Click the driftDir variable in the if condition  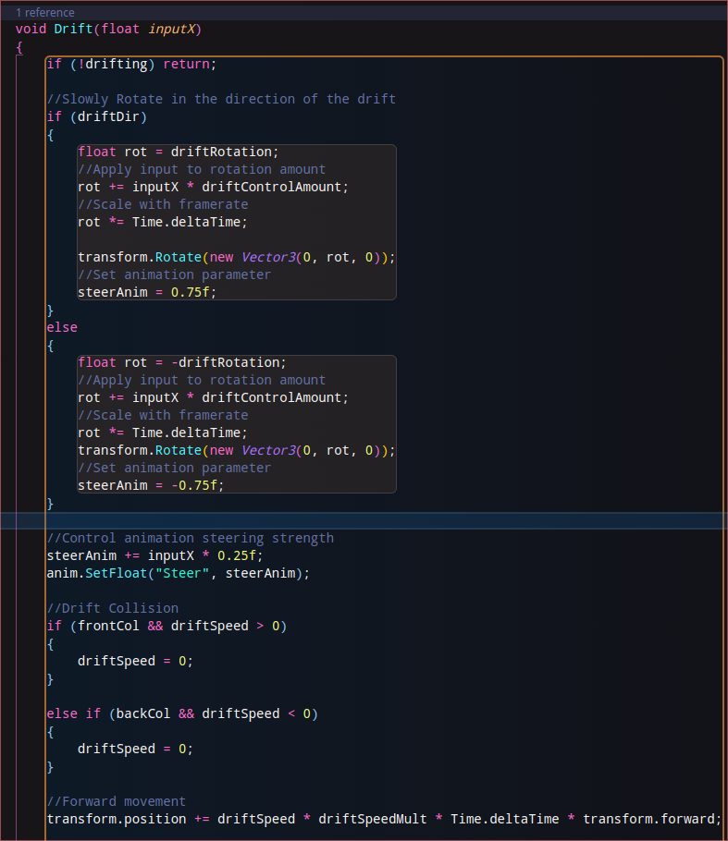[108, 117]
